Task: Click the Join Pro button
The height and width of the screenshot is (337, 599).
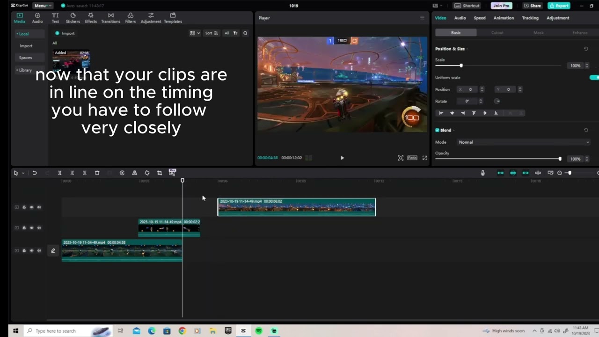Action: tap(501, 6)
